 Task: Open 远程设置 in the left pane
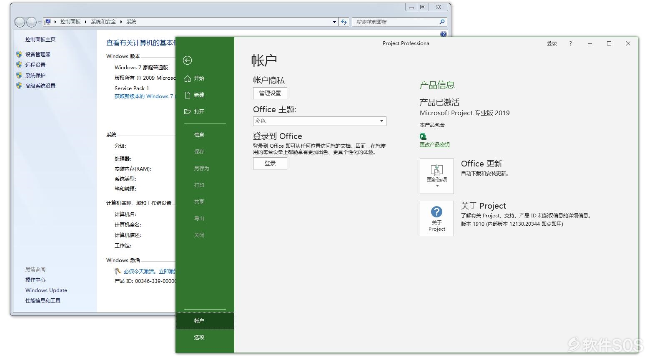click(x=35, y=65)
